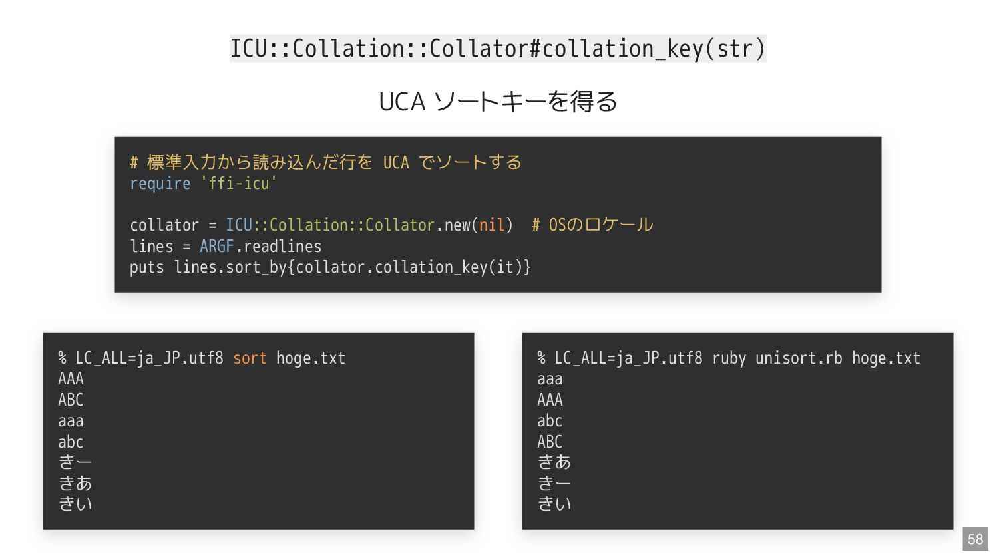Click the code comment about sorting with UCA
Viewport: 997px width, 560px height.
point(325,162)
